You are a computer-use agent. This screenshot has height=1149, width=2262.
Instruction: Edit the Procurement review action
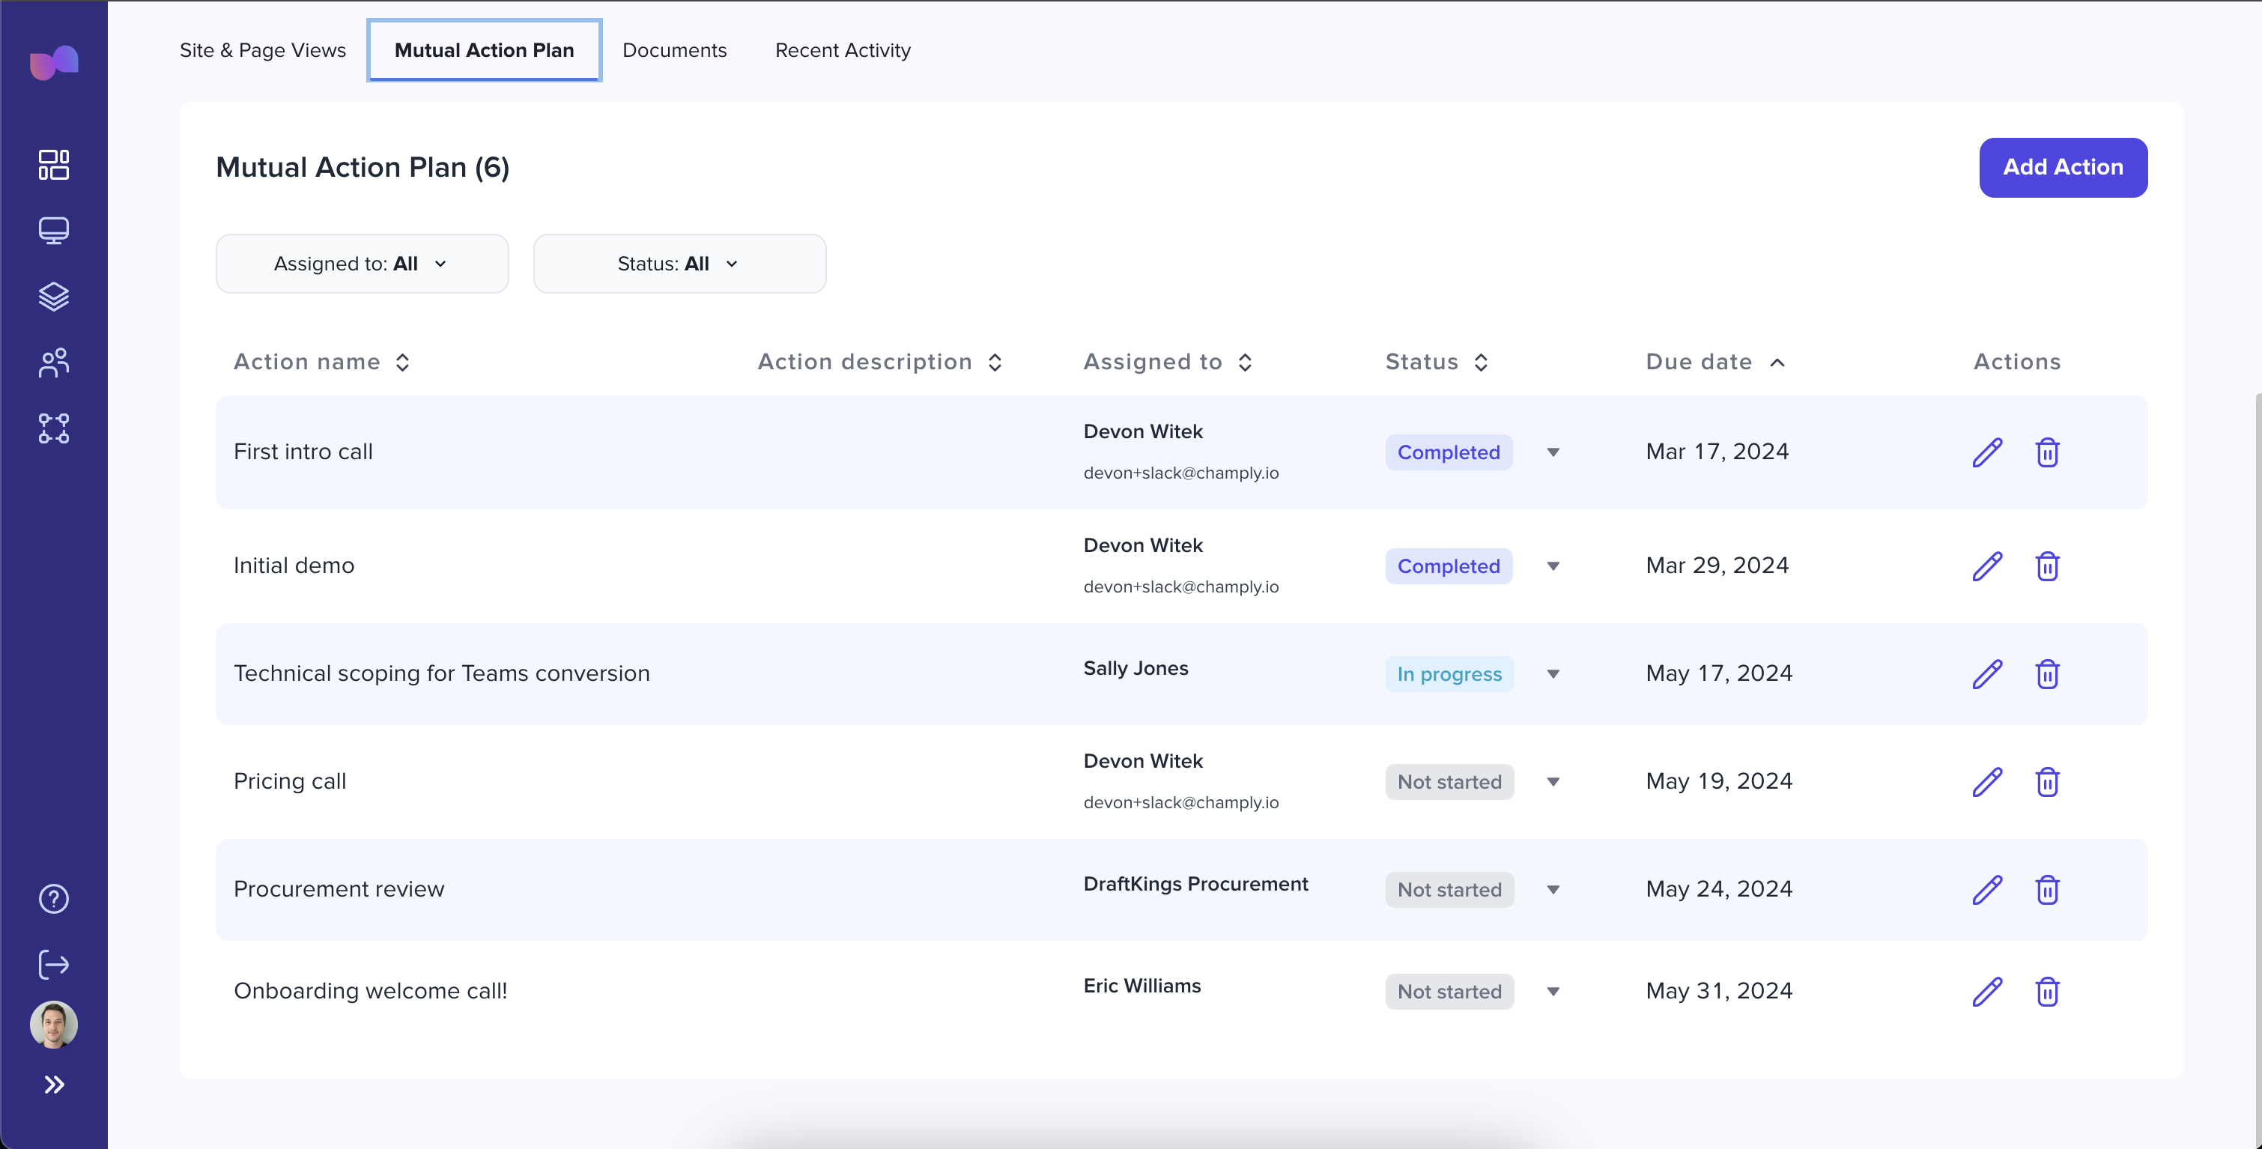coord(1987,890)
